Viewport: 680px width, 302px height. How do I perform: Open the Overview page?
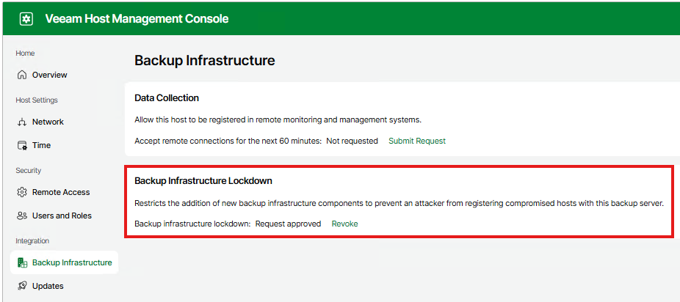pyautogui.click(x=49, y=75)
